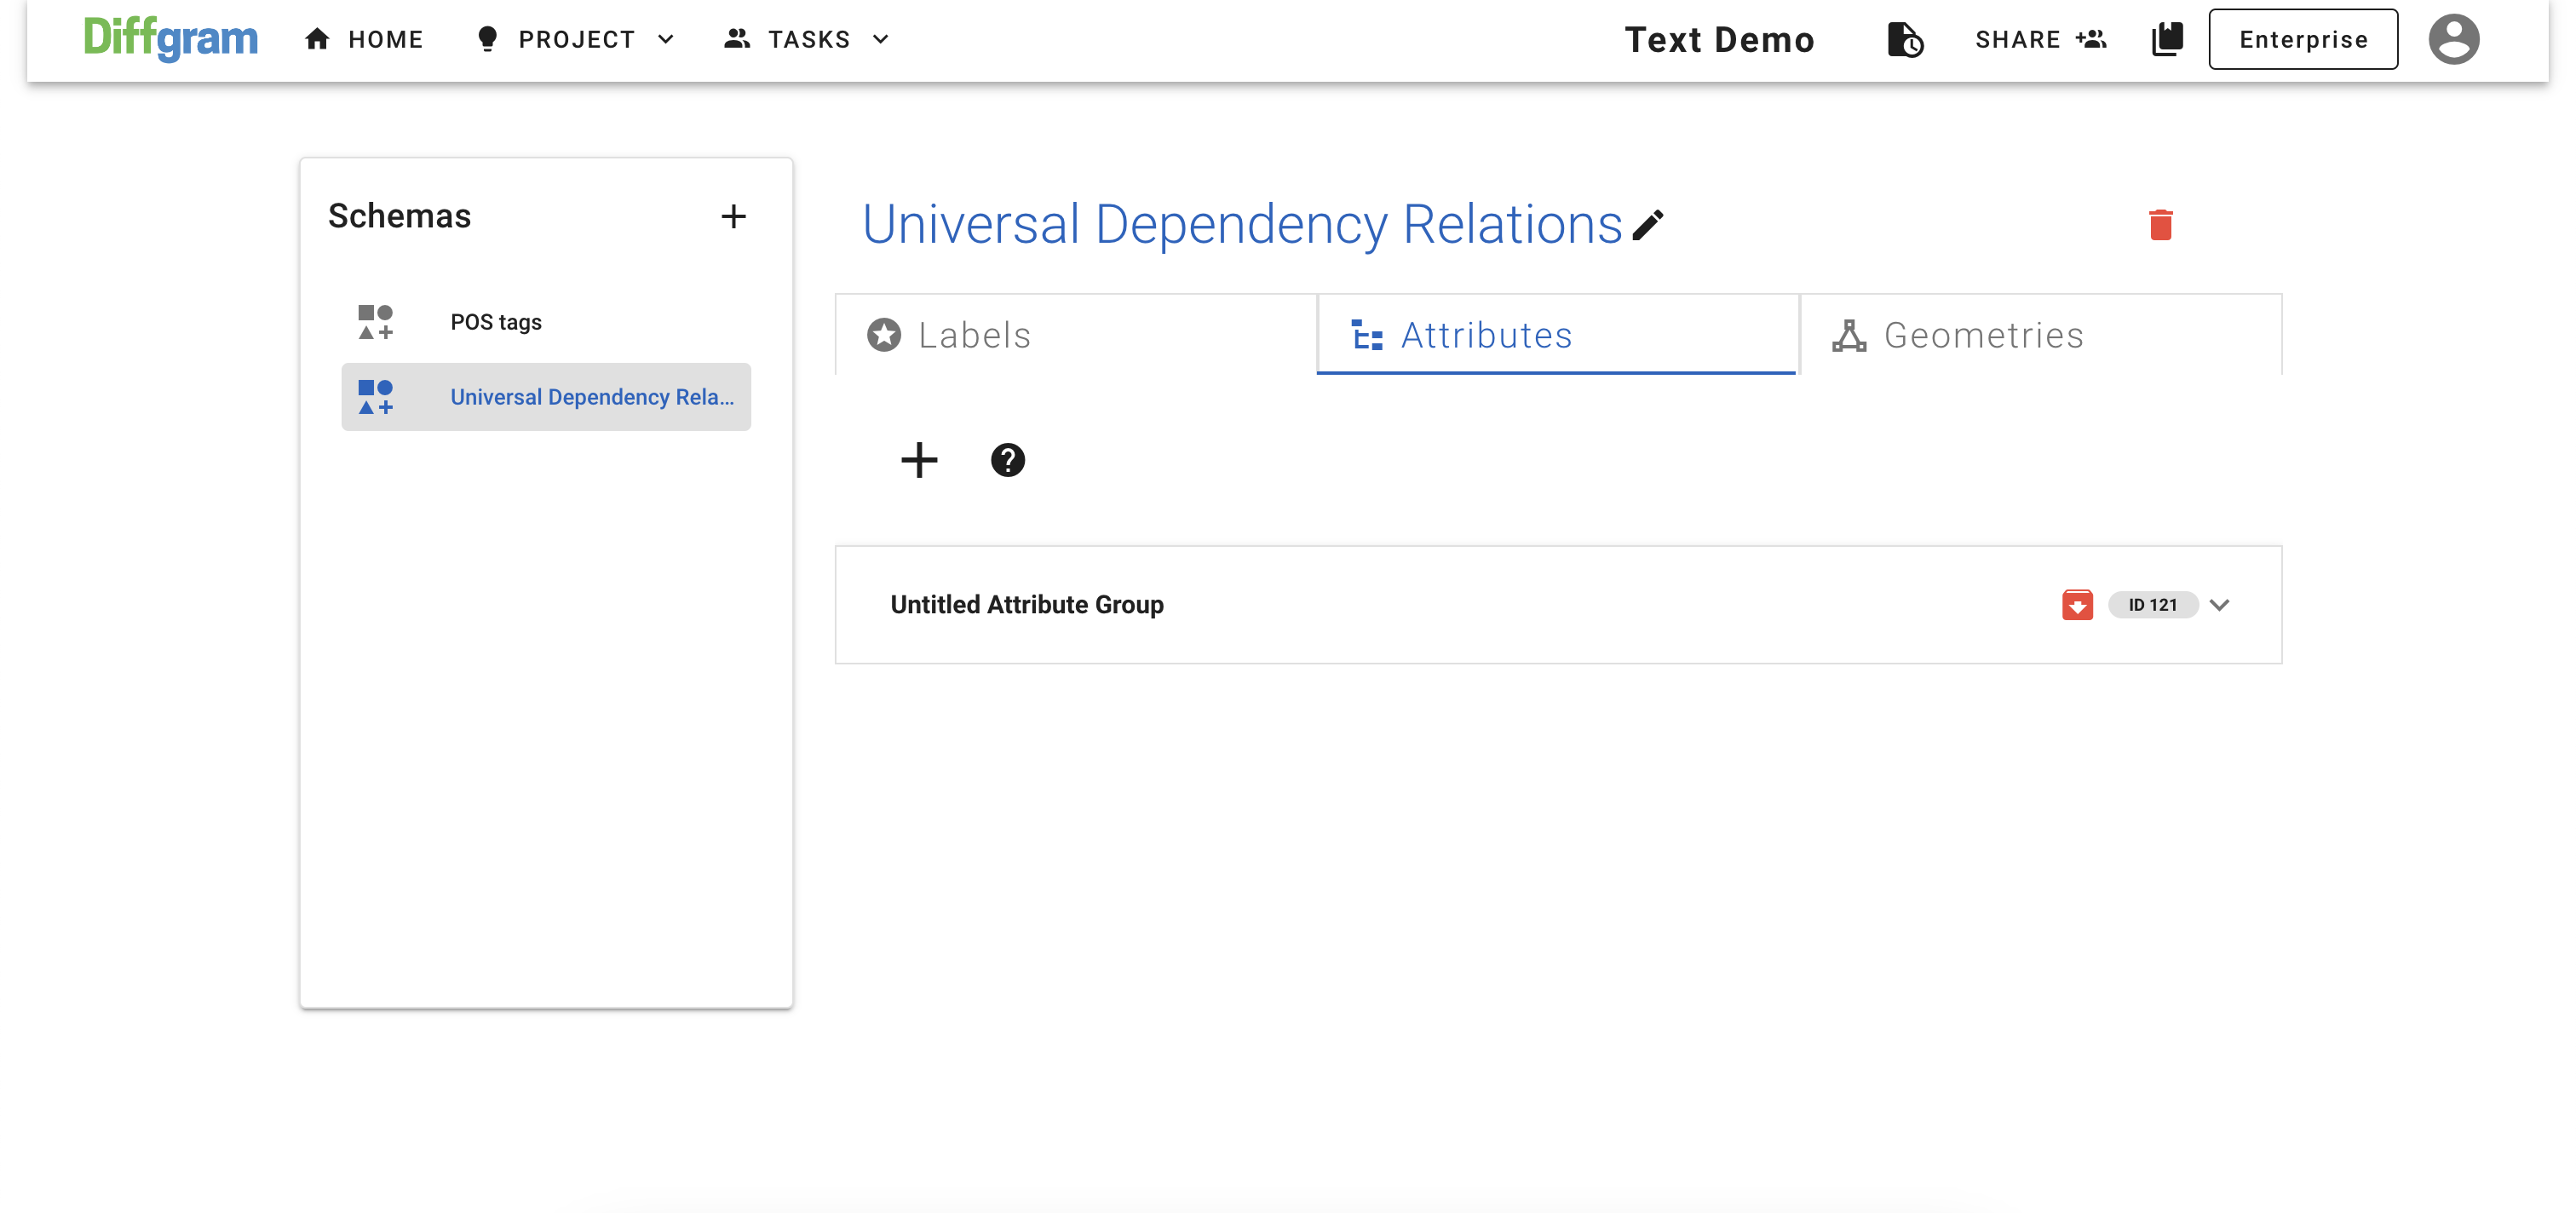Delete schema using red trash icon
This screenshot has width=2576, height=1213.
tap(2160, 225)
